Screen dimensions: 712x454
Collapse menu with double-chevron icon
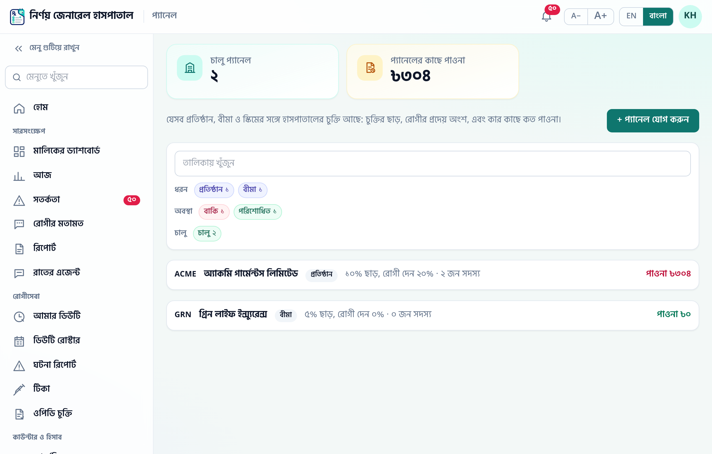point(18,48)
